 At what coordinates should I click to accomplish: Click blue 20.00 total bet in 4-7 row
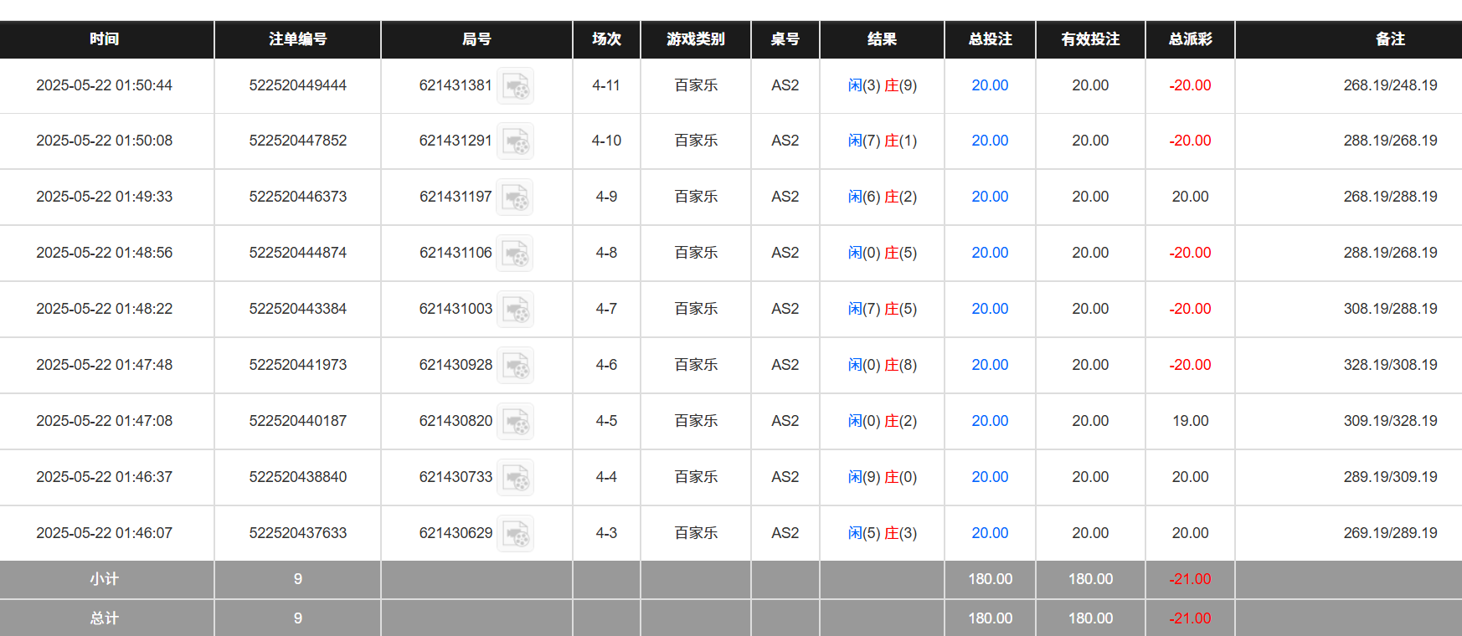990,309
